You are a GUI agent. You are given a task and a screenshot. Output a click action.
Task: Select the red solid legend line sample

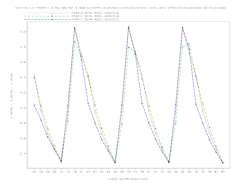(48, 13)
